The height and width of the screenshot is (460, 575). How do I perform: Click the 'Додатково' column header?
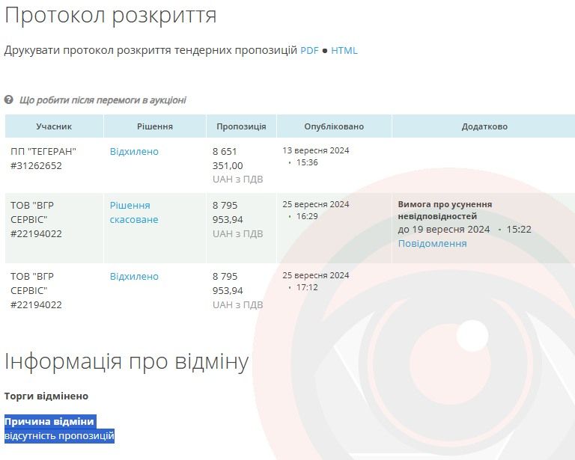[484, 126]
